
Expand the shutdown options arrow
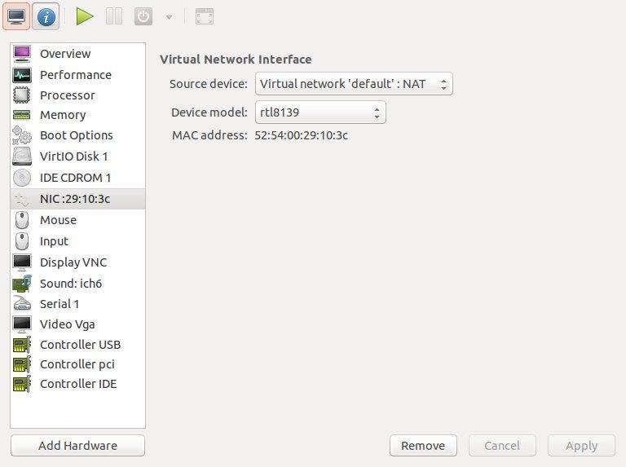click(170, 17)
